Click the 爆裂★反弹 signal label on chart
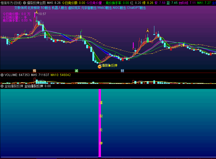Viewport: 216px width, 159px height. click(109, 65)
